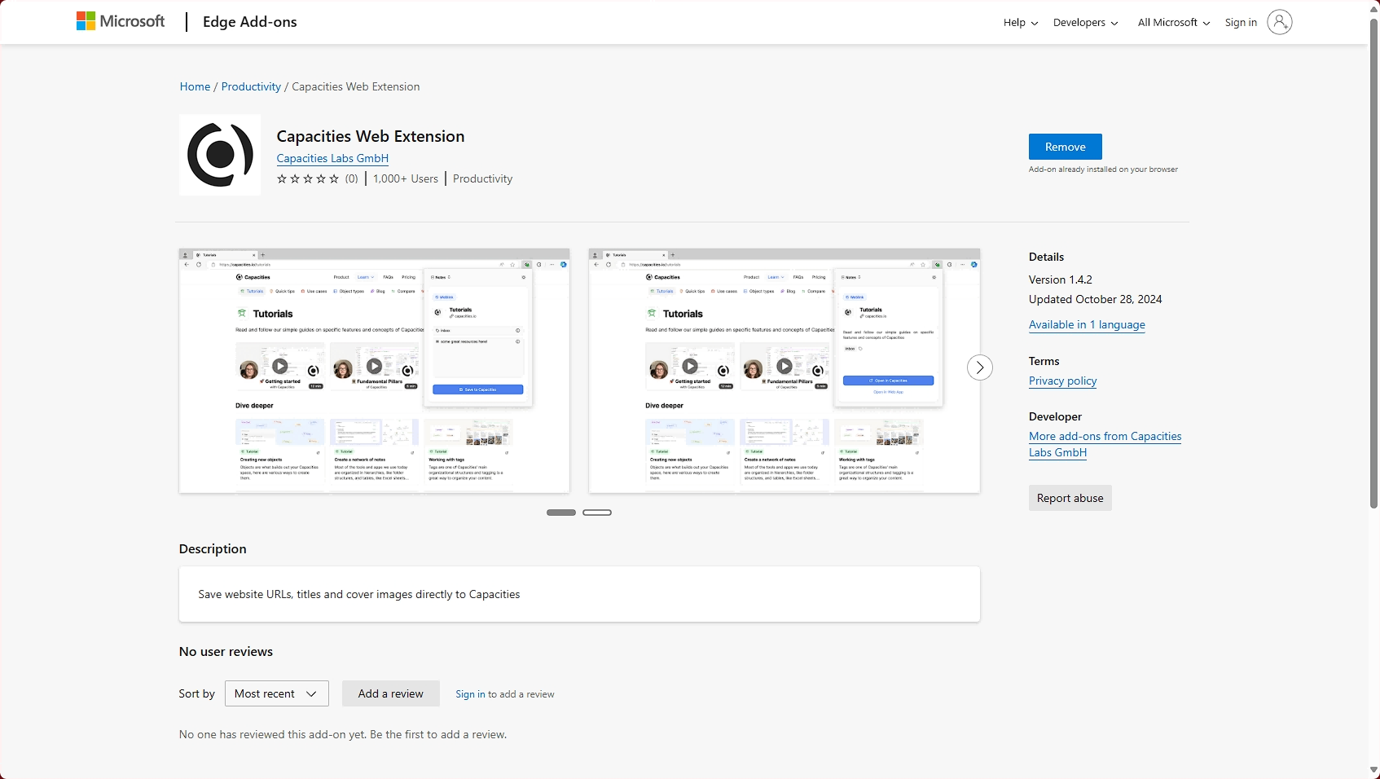Switch to second carousel page indicator

click(x=597, y=513)
